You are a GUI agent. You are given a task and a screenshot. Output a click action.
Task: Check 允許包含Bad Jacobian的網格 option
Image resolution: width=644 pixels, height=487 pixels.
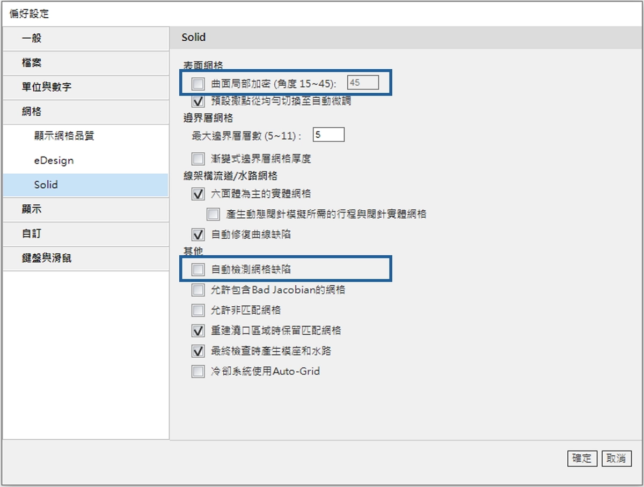point(199,290)
